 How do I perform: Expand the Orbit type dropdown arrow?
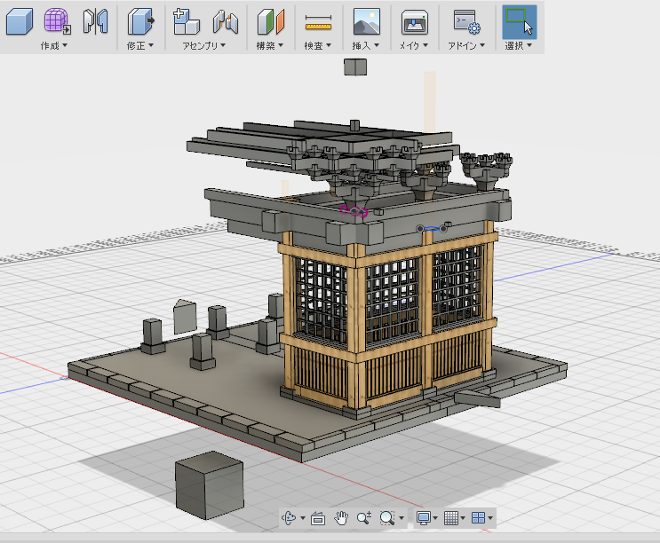303,518
